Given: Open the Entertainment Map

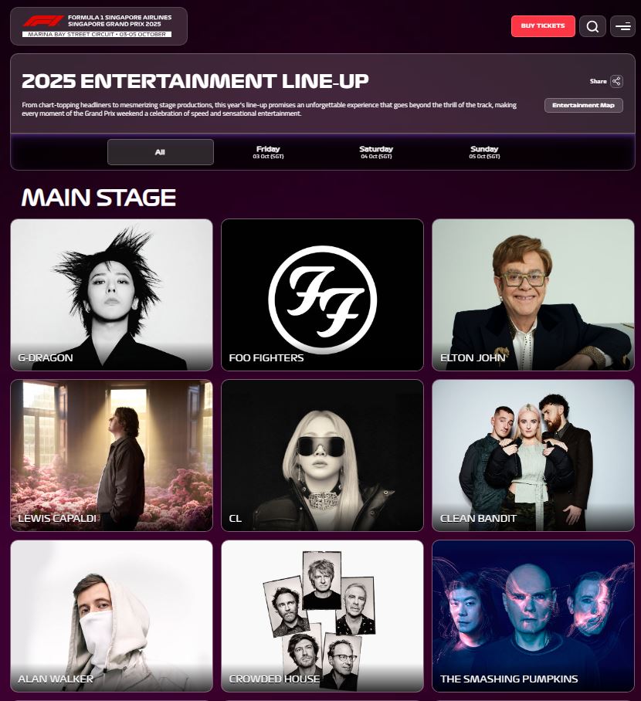Looking at the screenshot, I should coord(583,106).
